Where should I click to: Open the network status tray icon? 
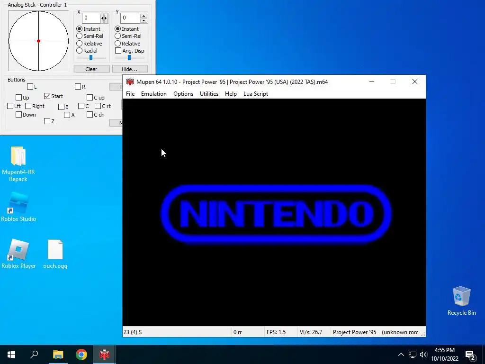413,355
